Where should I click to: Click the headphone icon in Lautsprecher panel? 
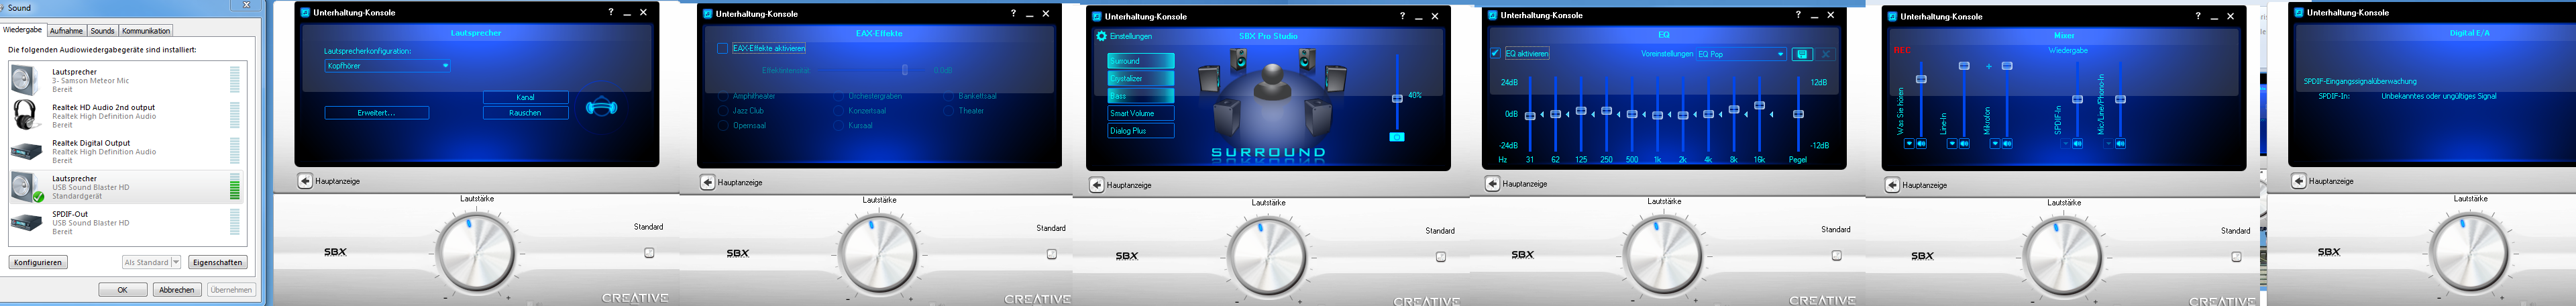tap(601, 107)
